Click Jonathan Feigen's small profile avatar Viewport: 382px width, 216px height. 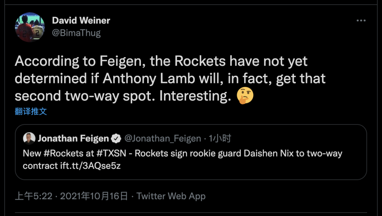29,138
